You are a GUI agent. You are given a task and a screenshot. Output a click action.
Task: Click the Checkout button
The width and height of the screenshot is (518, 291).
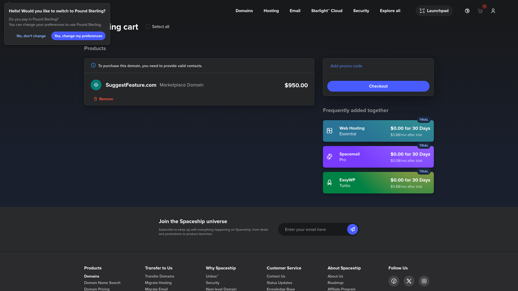tap(378, 86)
